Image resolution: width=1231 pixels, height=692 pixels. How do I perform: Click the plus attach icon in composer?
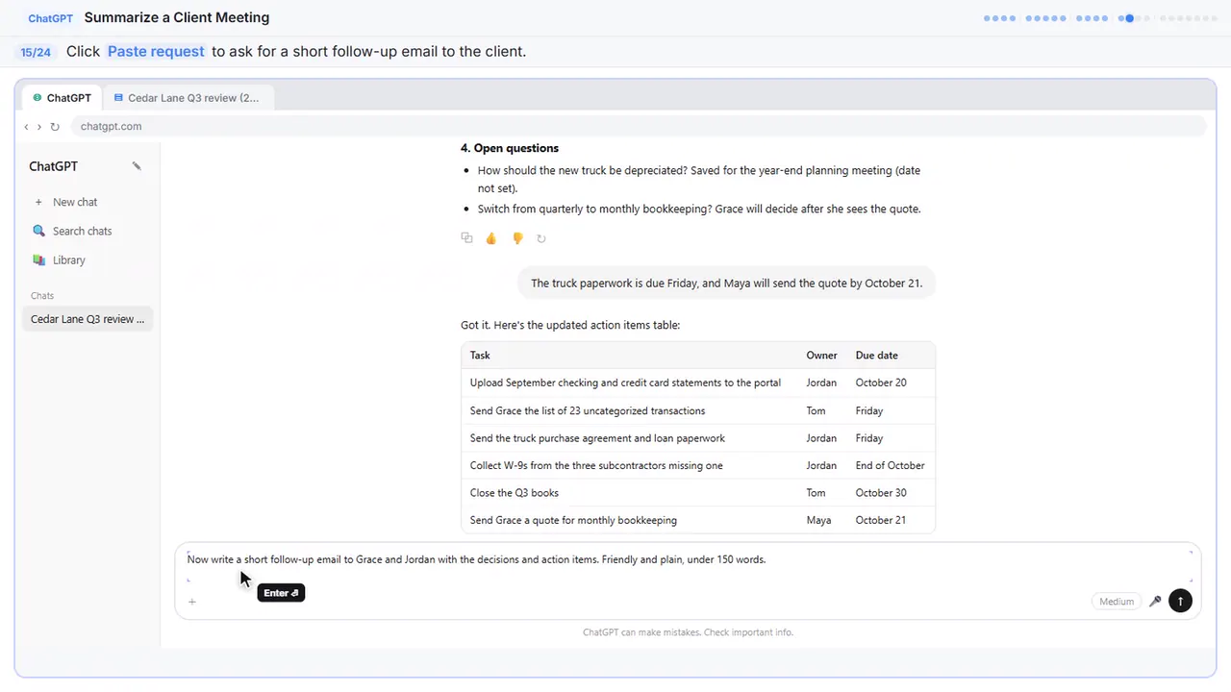click(192, 602)
